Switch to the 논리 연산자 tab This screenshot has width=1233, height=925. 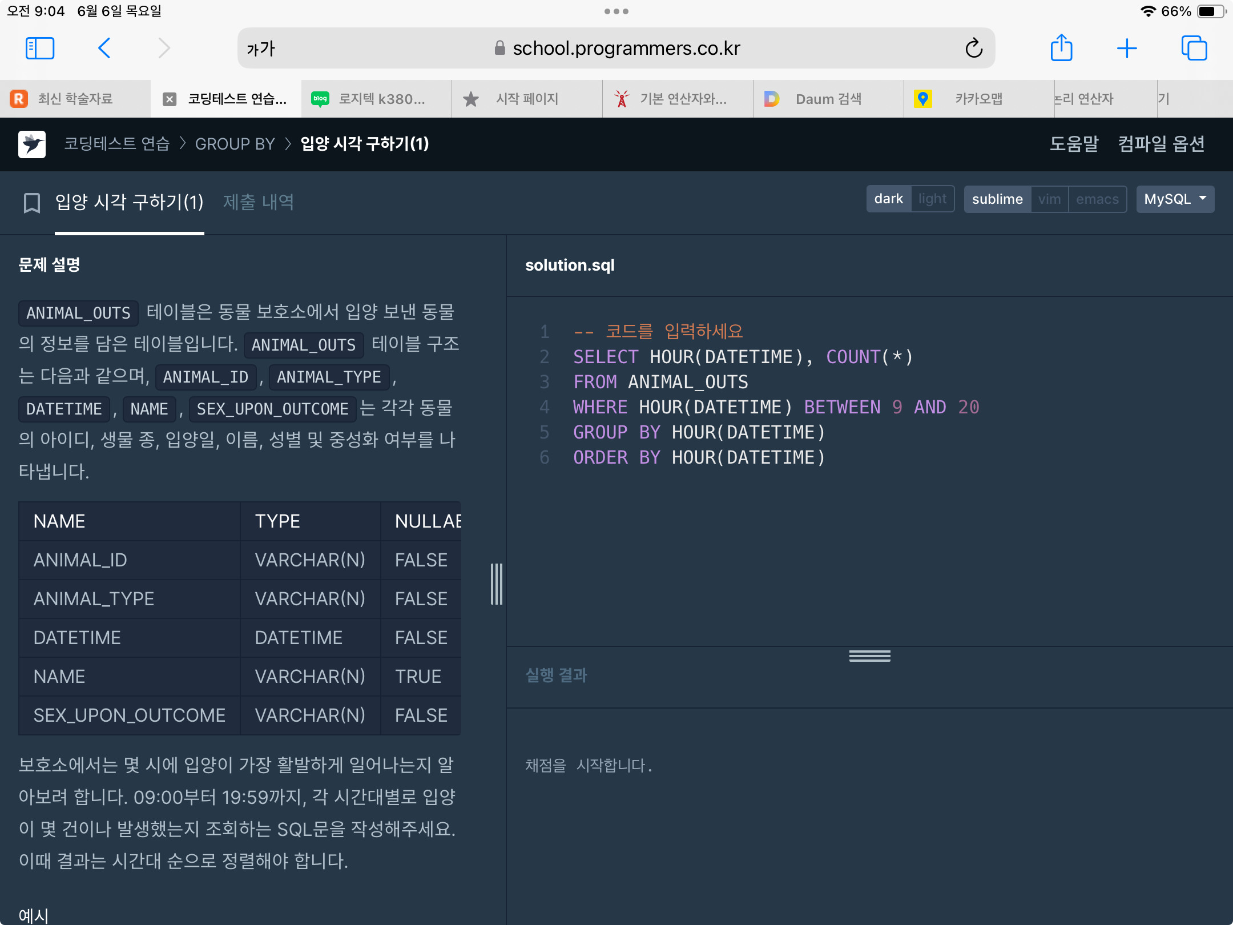coord(1106,99)
